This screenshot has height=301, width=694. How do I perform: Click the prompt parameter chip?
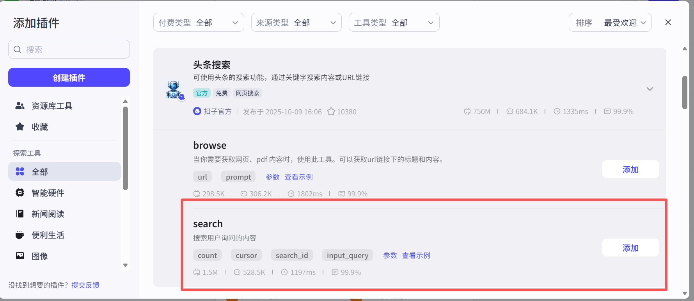(x=238, y=177)
